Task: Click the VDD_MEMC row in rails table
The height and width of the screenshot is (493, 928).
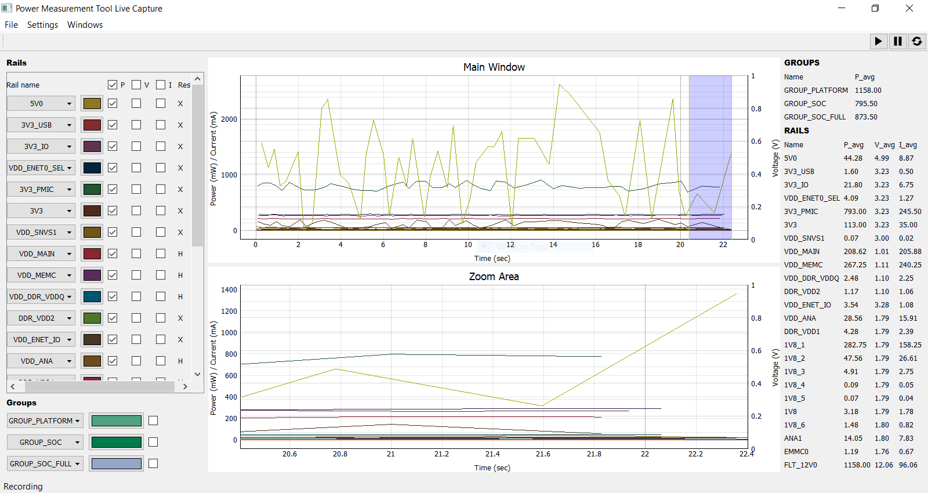Action: coord(853,265)
